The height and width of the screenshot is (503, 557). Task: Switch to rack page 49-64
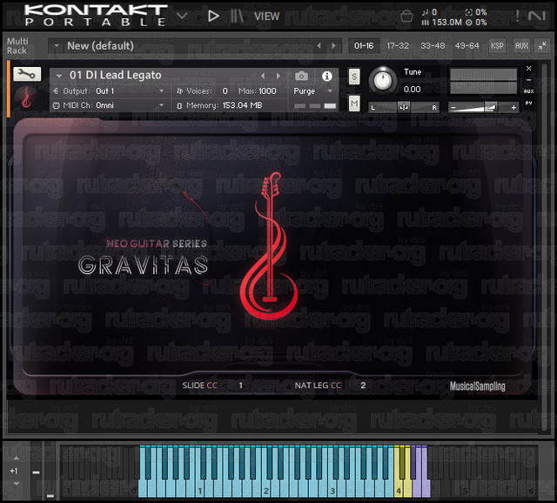(x=466, y=46)
